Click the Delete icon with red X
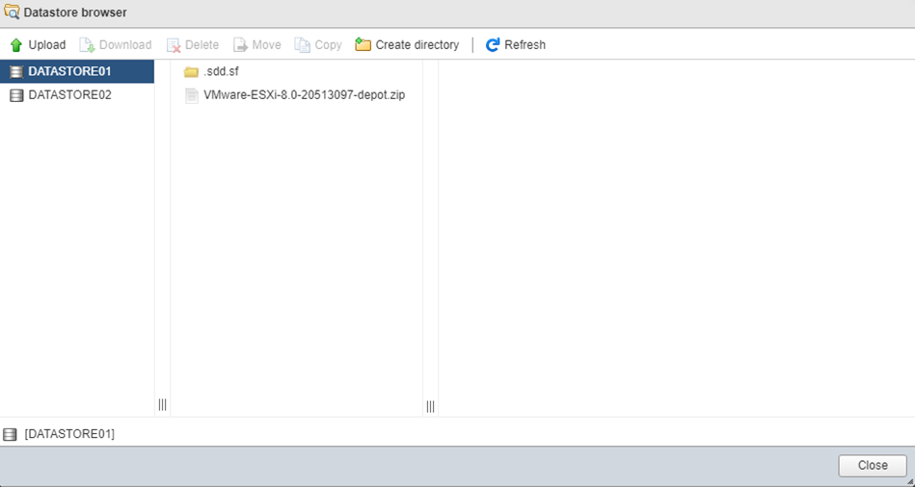Screen dimensions: 915x487 pyautogui.click(x=174, y=45)
